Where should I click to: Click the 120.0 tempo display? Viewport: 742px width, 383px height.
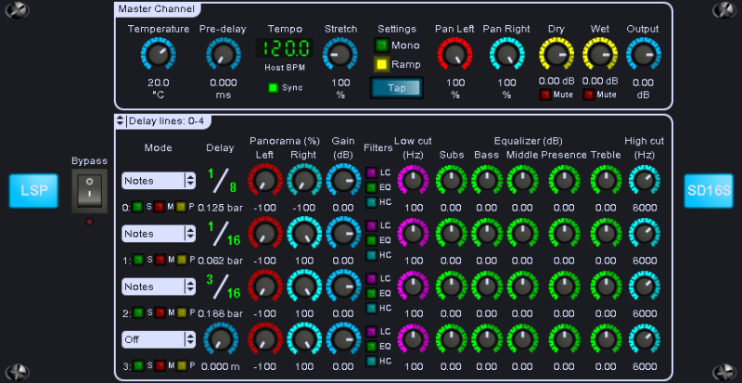coord(285,49)
